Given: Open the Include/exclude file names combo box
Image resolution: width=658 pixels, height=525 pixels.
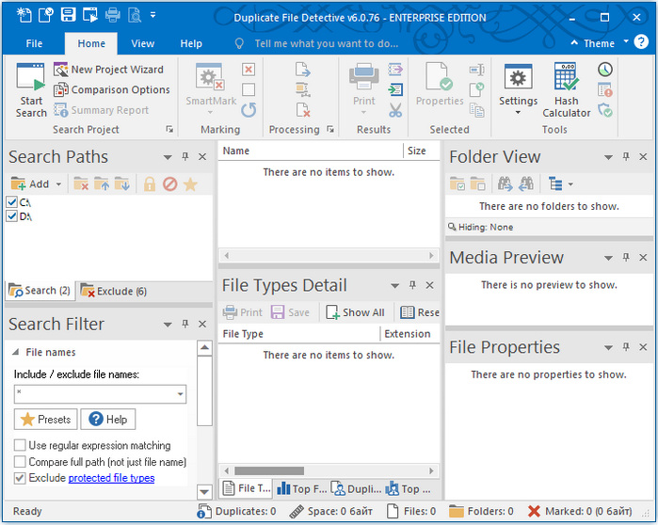Looking at the screenshot, I should [x=179, y=394].
